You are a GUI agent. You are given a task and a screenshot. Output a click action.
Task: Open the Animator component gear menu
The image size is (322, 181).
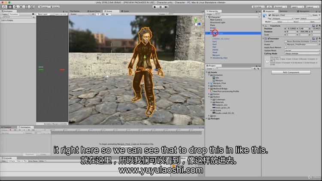pyautogui.click(x=319, y=38)
